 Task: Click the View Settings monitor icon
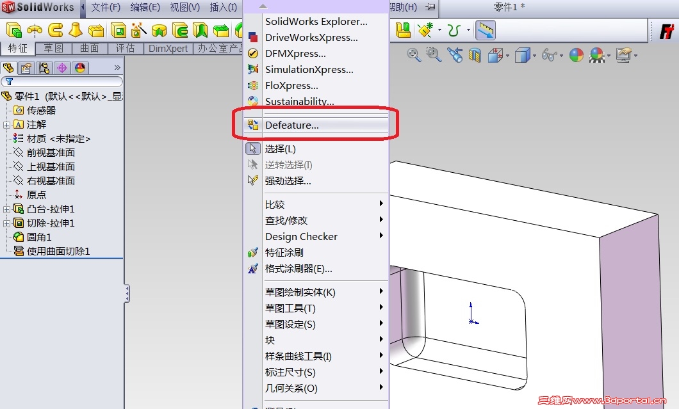pos(623,55)
